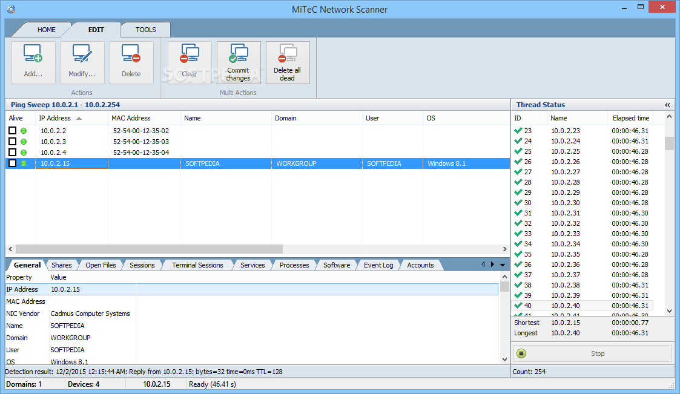Click the device list horizontal scrollbar thumb
The height and width of the screenshot is (394, 680).
[x=149, y=249]
